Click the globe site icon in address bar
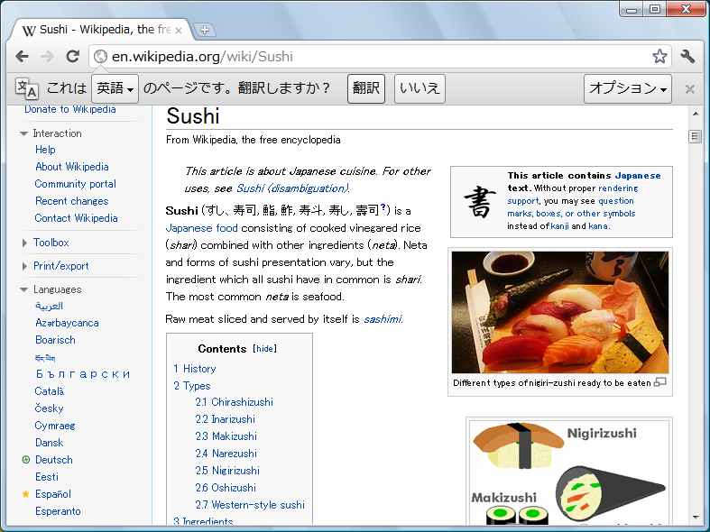 [100, 57]
